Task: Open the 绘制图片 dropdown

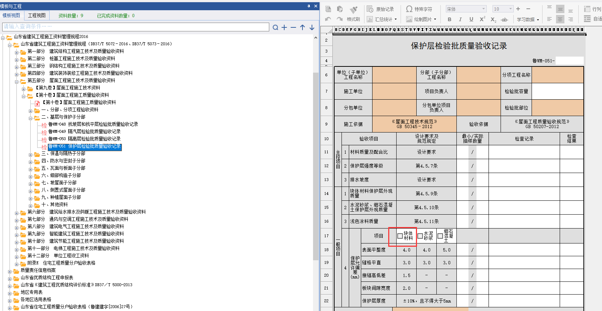Action: [421, 19]
